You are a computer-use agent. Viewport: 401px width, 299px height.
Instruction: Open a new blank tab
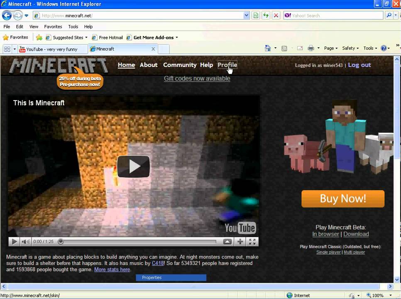pos(164,49)
